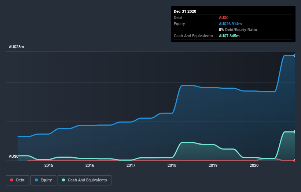
Task: Click the teal Cash end-point marker
Action: click(x=295, y=132)
